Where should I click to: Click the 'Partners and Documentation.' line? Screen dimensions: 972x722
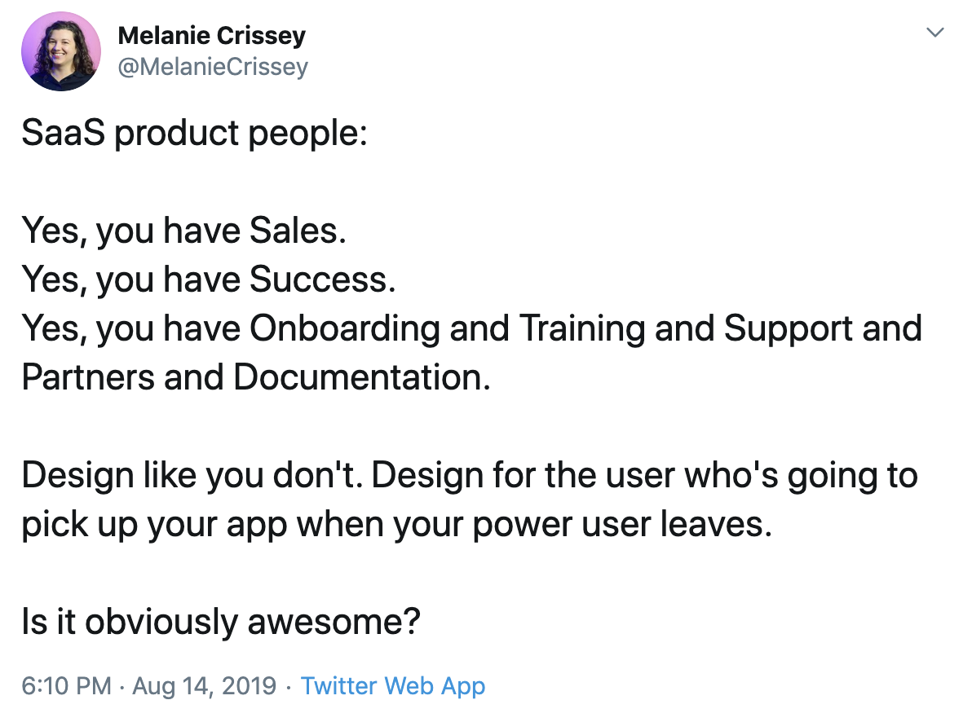[256, 377]
